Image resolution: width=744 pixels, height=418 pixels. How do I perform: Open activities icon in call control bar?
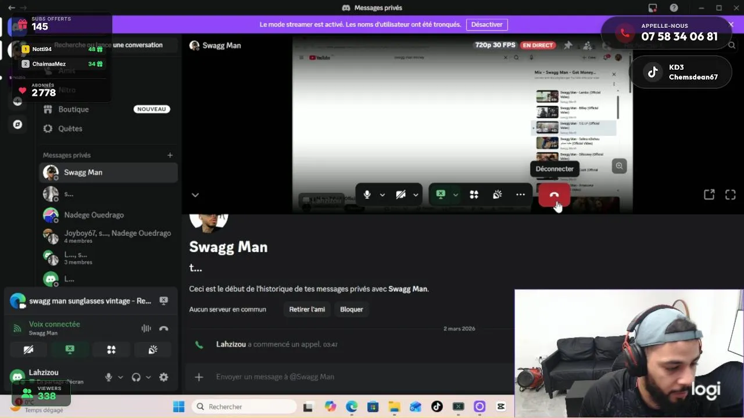[474, 195]
